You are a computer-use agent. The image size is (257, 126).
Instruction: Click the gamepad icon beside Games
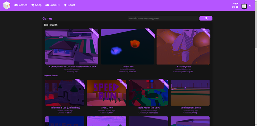[x=16, y=5]
